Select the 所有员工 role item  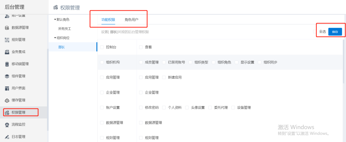pyautogui.click(x=64, y=29)
